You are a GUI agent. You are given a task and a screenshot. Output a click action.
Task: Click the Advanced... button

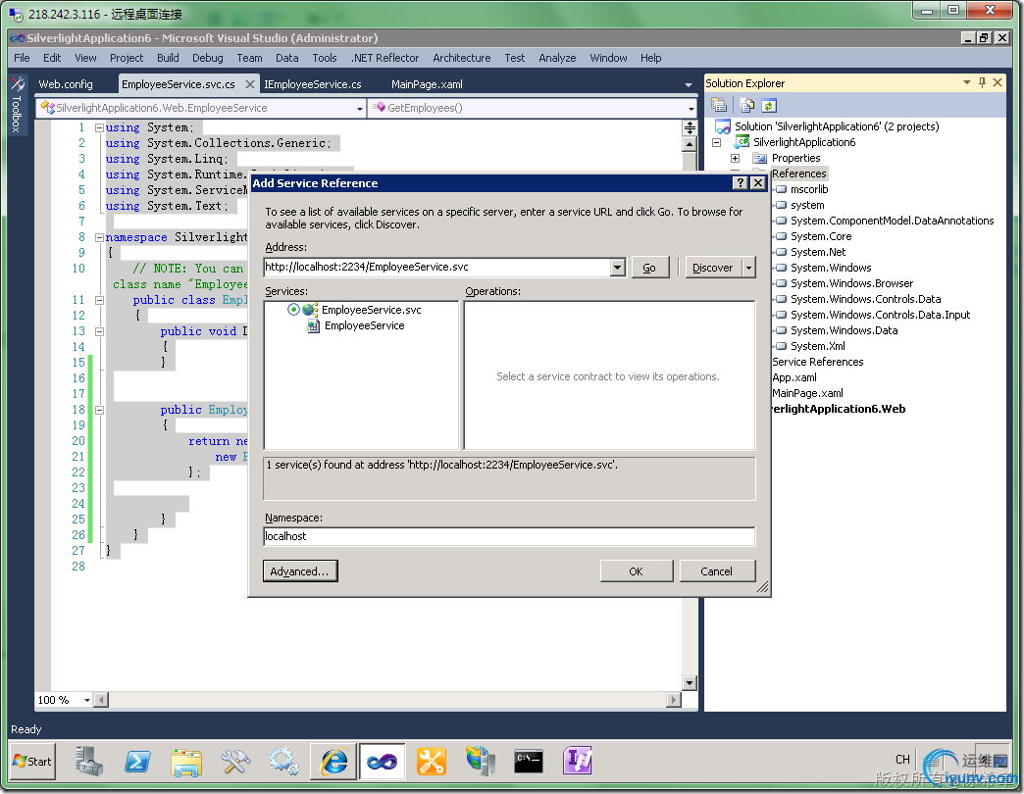[x=300, y=571]
